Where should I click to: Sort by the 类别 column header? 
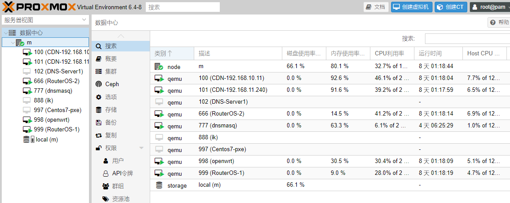point(163,54)
